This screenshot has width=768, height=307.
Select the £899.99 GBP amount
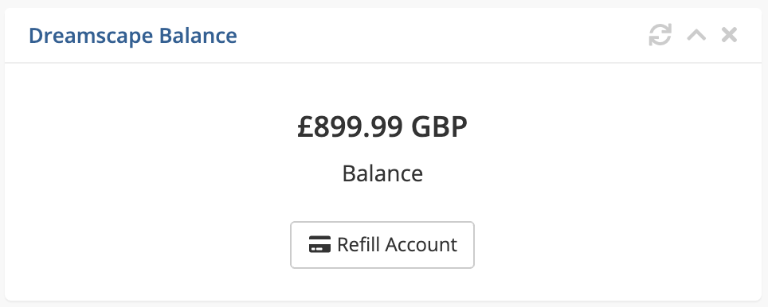click(x=382, y=126)
